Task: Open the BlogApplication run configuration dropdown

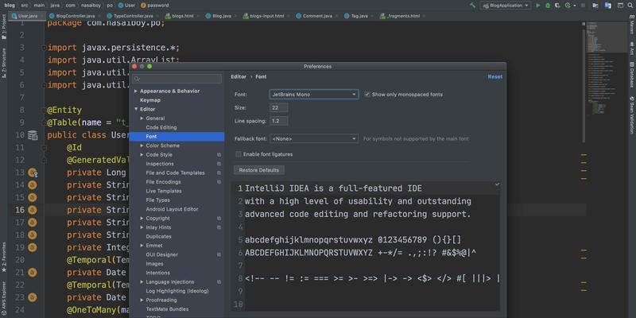Action: pyautogui.click(x=506, y=6)
